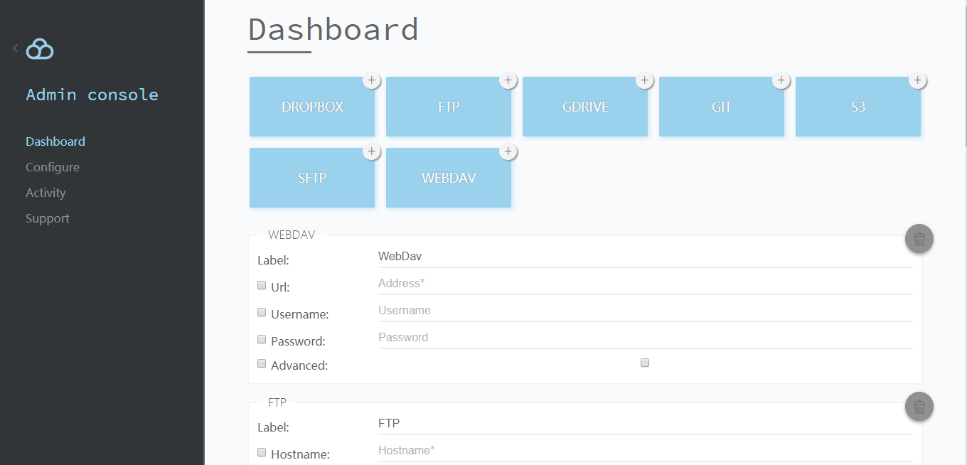Edit the FTP label field
Image resolution: width=967 pixels, height=465 pixels.
point(646,424)
